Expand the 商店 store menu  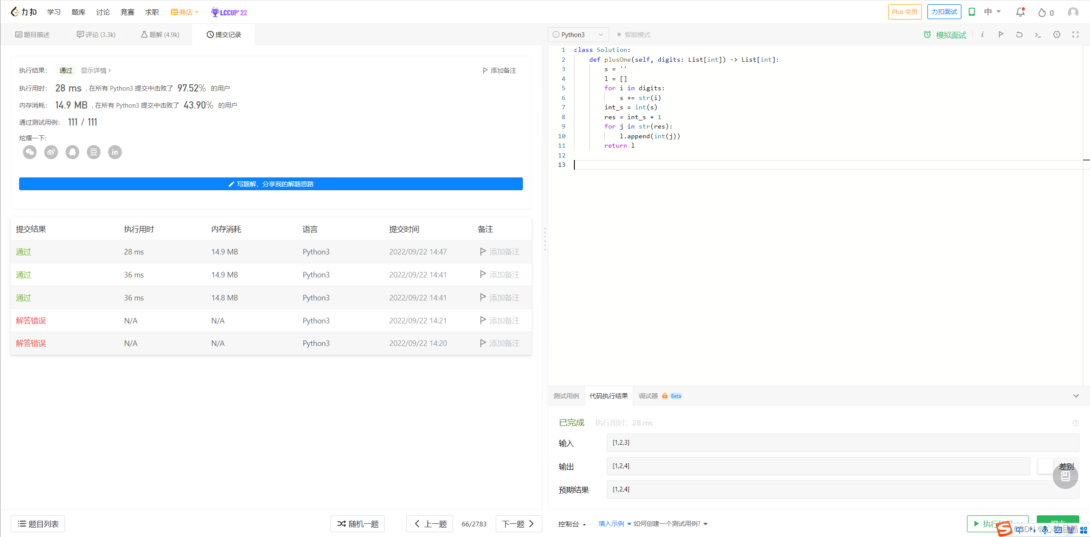click(184, 12)
